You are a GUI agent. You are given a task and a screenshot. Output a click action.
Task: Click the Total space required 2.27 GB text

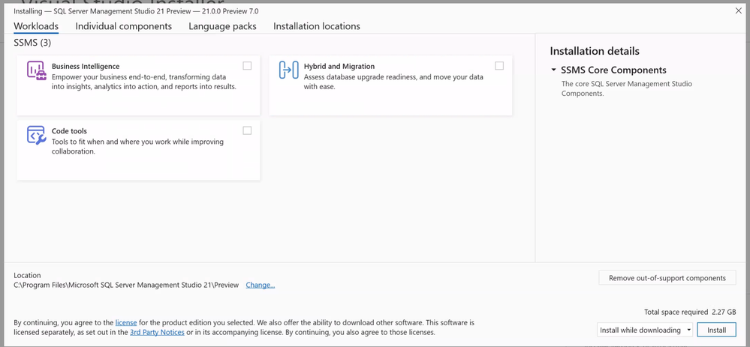pos(690,313)
